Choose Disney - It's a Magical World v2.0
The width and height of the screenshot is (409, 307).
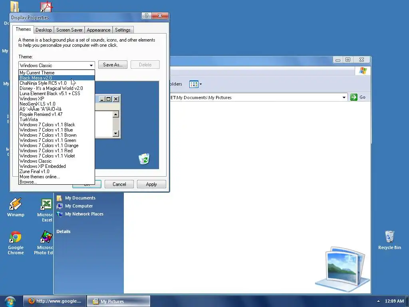coord(57,88)
